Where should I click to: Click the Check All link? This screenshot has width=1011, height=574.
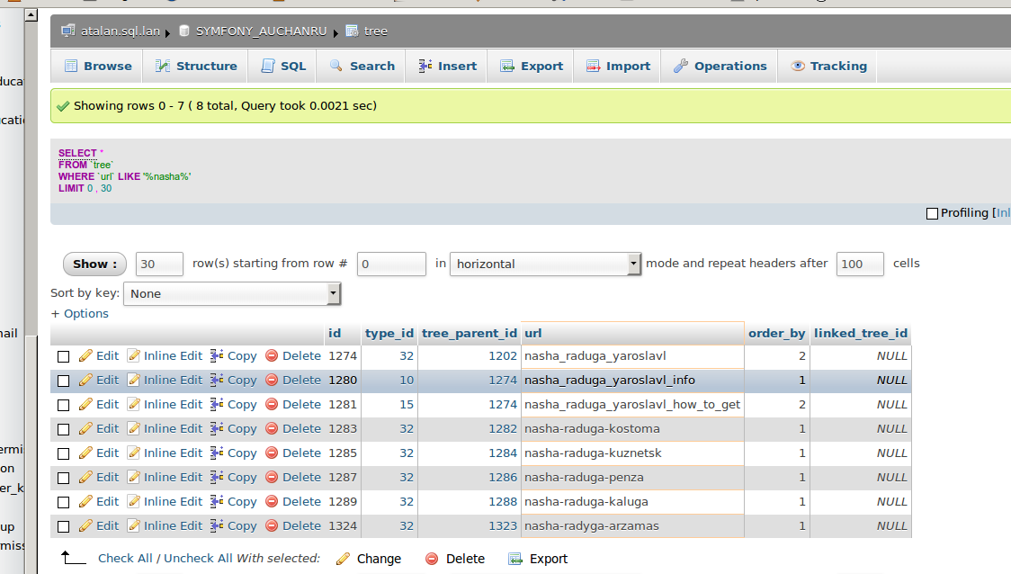coord(125,559)
